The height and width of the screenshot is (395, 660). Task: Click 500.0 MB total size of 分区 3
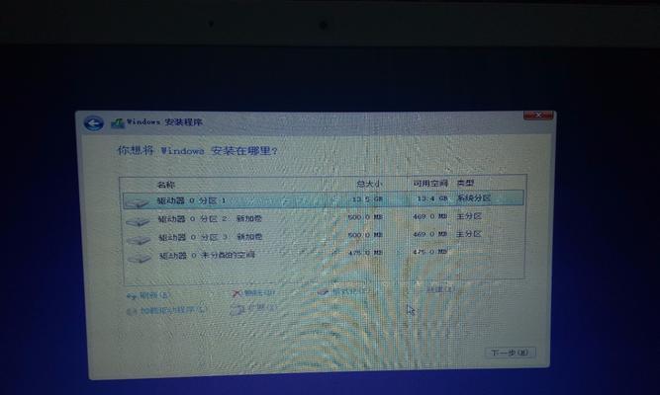pos(365,235)
